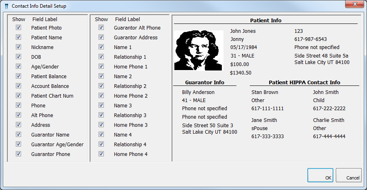
Task: Click the phone number '617-987-6543'
Action: (310, 39)
